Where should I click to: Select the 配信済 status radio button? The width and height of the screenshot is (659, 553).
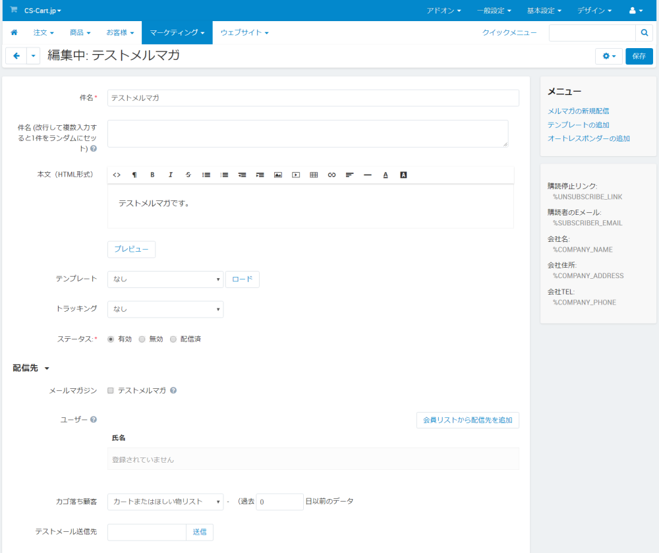(173, 339)
